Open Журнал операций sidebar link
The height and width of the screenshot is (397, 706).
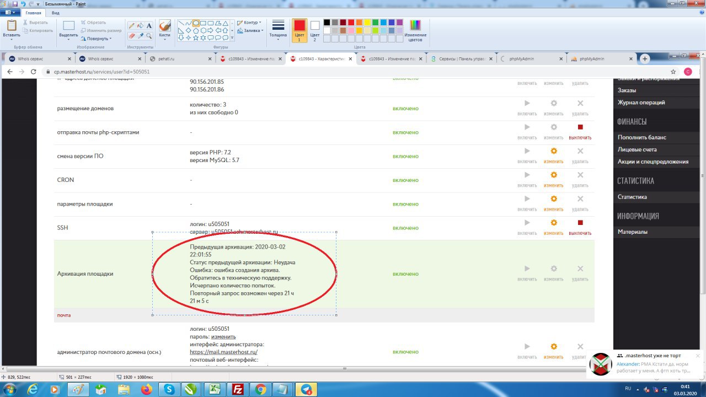coord(641,103)
